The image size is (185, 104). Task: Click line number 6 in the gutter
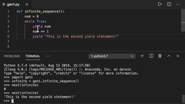[x=8, y=36]
